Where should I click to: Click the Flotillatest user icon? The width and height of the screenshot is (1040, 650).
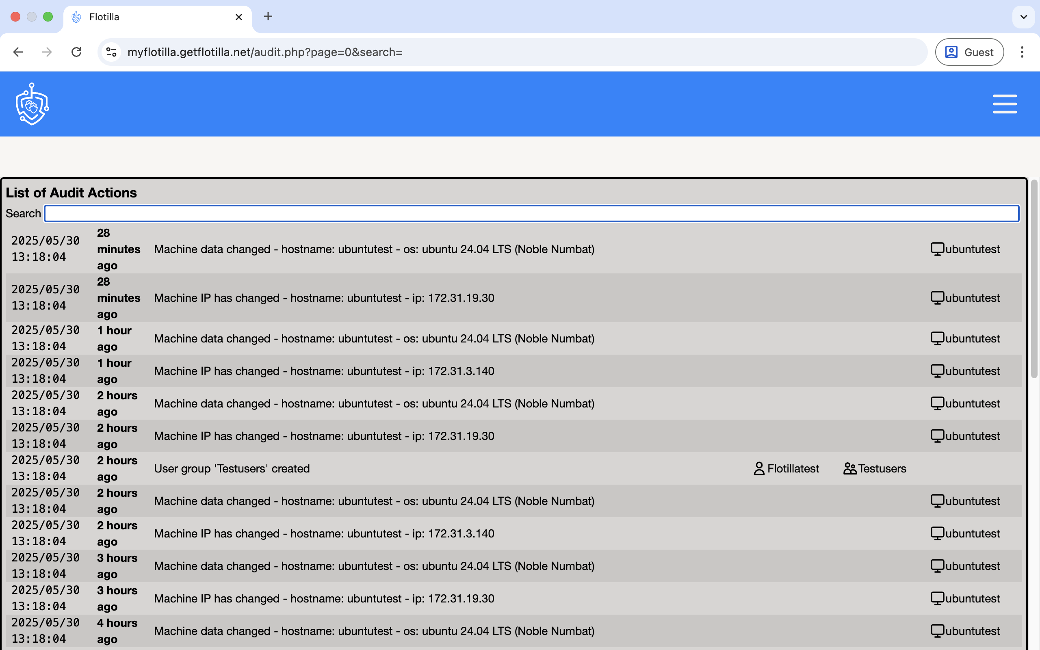pos(759,468)
